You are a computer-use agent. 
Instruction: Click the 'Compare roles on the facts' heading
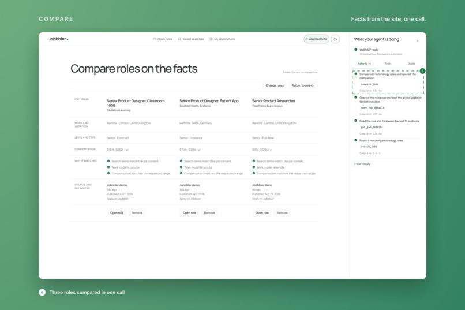pyautogui.click(x=134, y=69)
